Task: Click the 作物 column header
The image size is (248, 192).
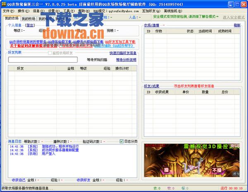Action: point(160,31)
